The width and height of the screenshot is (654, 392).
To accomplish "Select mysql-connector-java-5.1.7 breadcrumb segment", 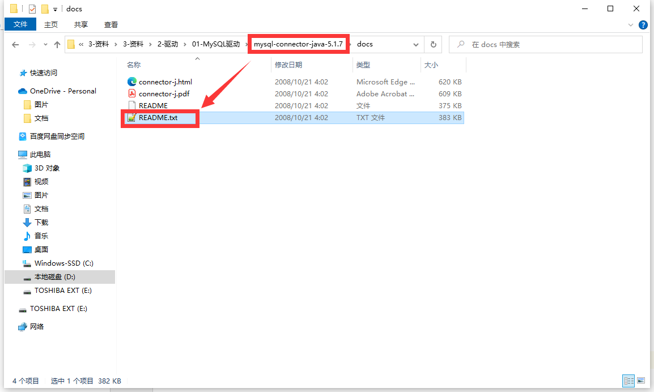I will click(298, 44).
